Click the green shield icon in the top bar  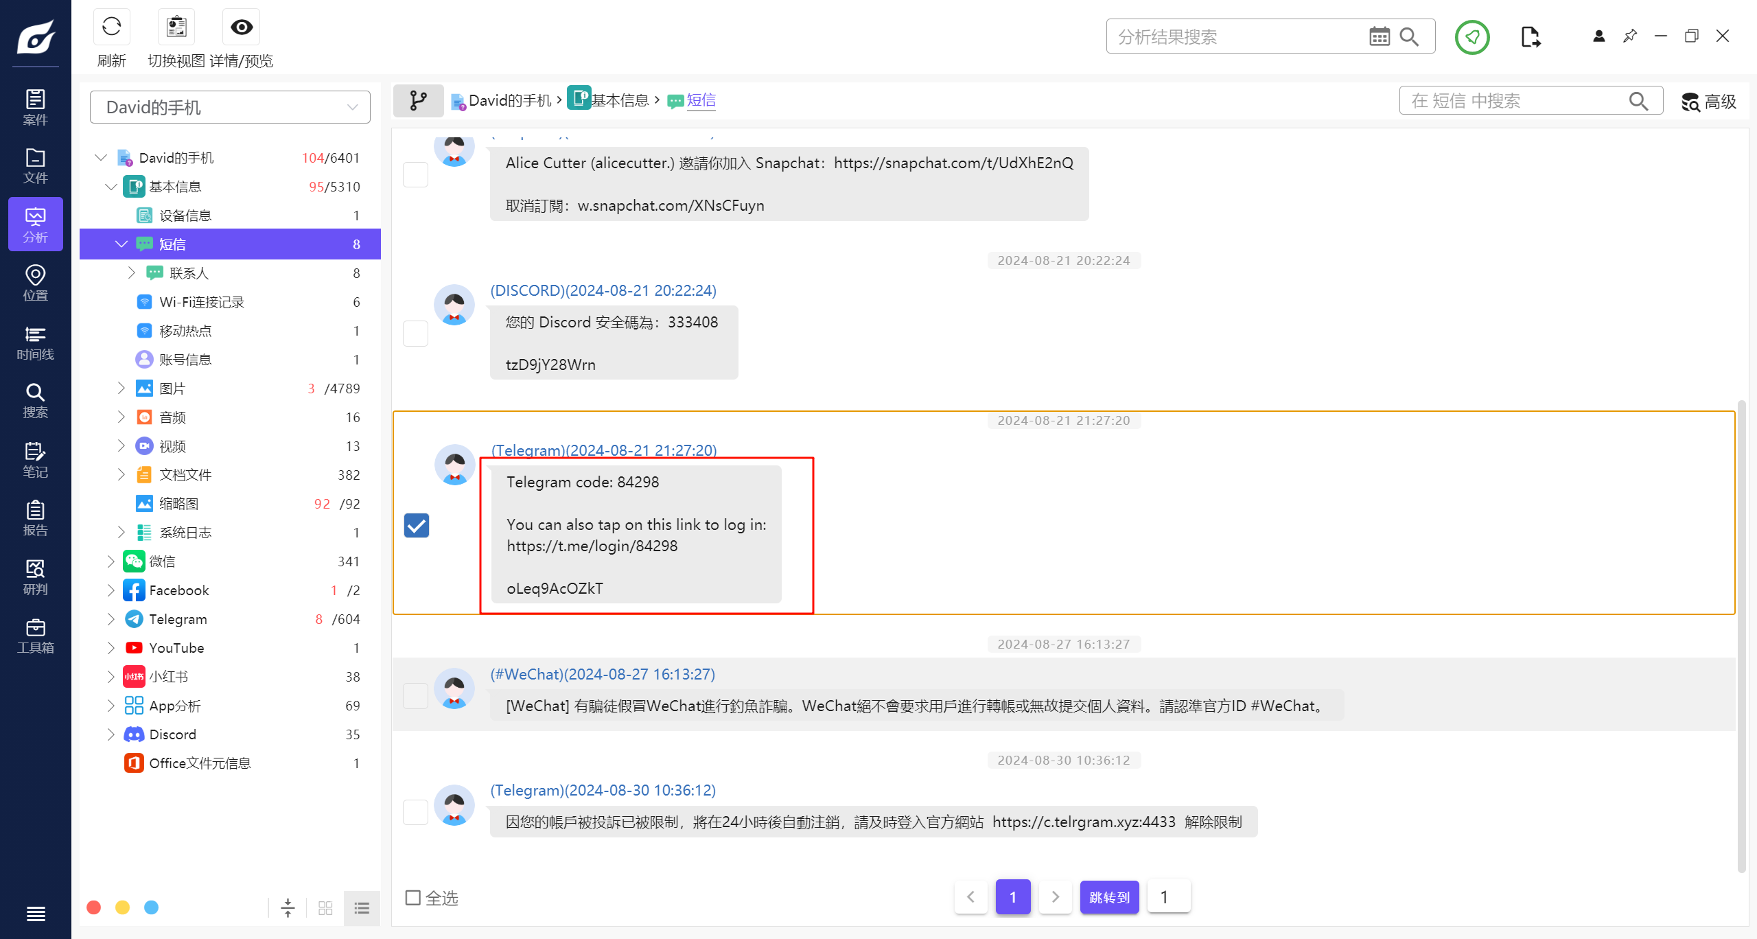pyautogui.click(x=1472, y=37)
